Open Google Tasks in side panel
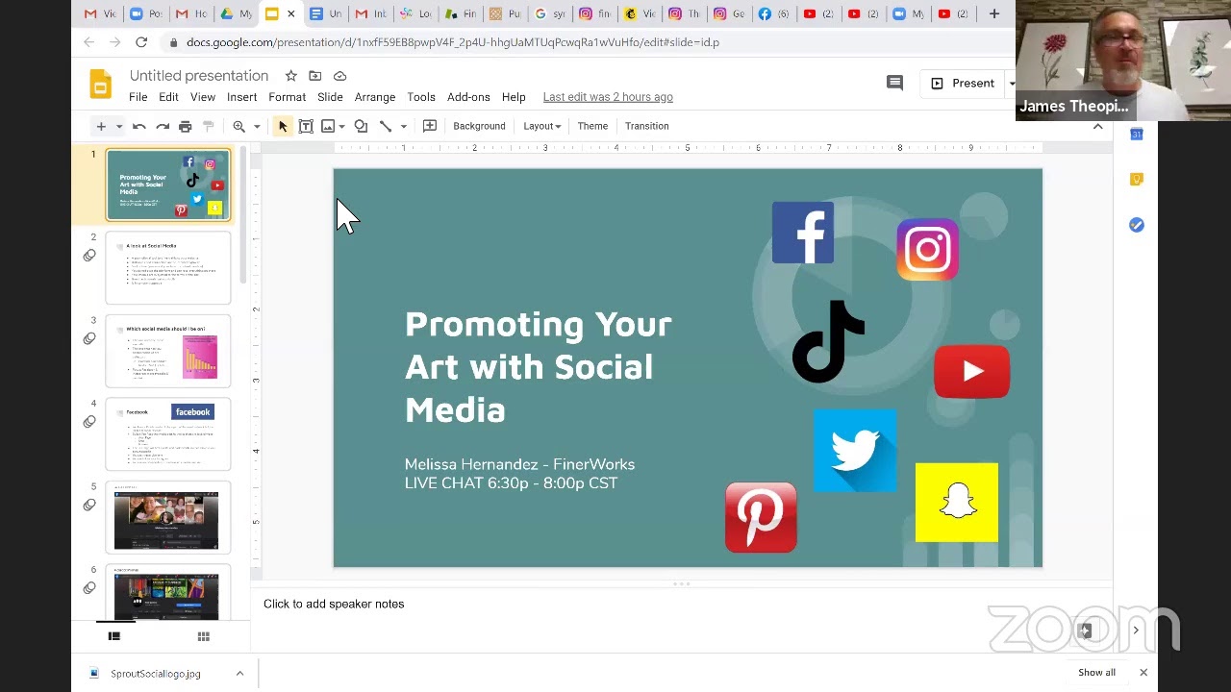This screenshot has height=692, width=1231. click(x=1137, y=225)
